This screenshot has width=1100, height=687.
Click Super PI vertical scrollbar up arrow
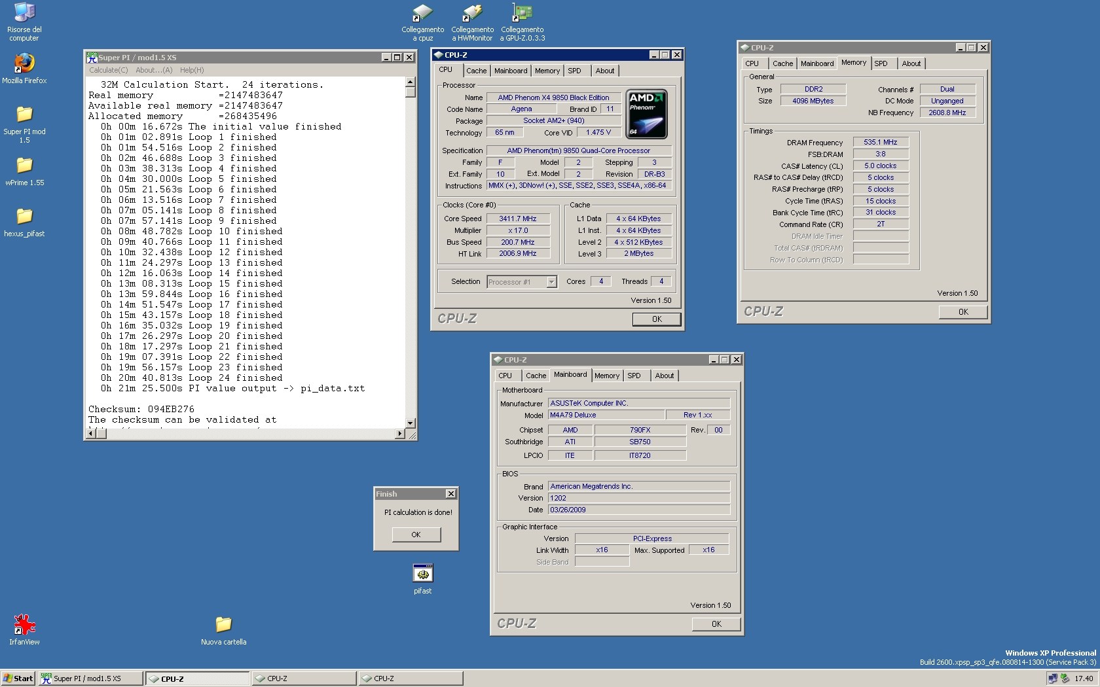411,82
